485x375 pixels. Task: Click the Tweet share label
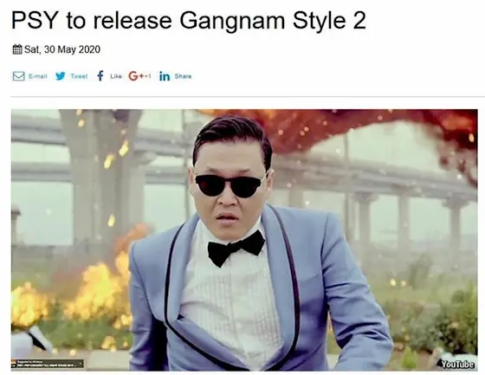pyautogui.click(x=79, y=76)
